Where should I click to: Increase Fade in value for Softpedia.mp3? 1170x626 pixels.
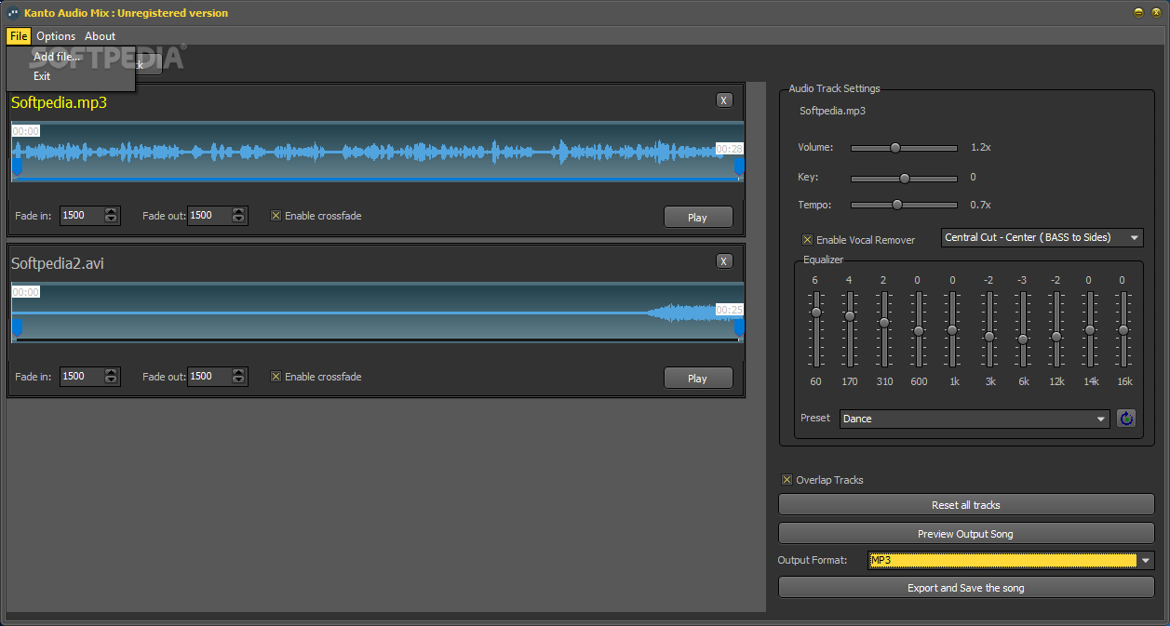(x=112, y=211)
